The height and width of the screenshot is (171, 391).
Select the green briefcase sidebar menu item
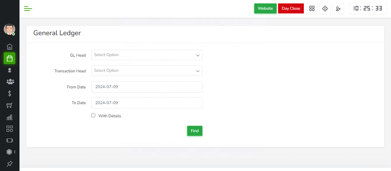(x=10, y=58)
